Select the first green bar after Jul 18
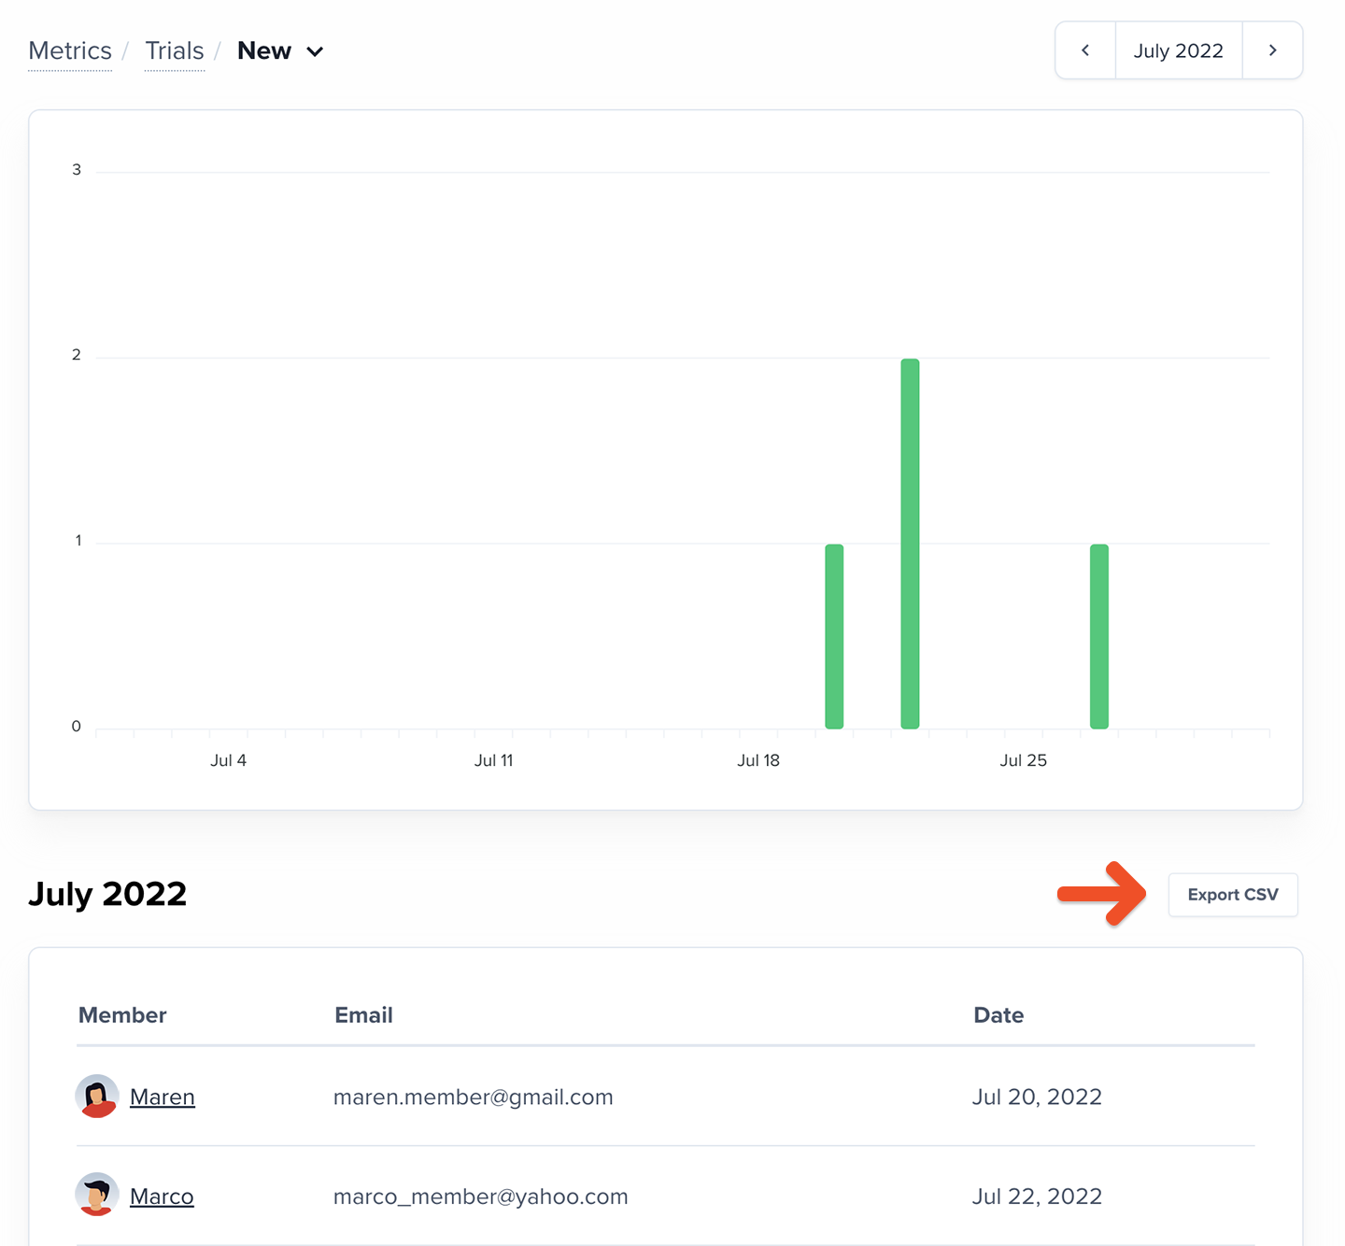The width and height of the screenshot is (1345, 1246). coord(834,636)
